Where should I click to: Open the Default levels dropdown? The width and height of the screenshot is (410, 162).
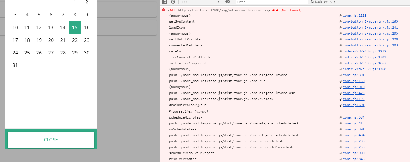[323, 2]
